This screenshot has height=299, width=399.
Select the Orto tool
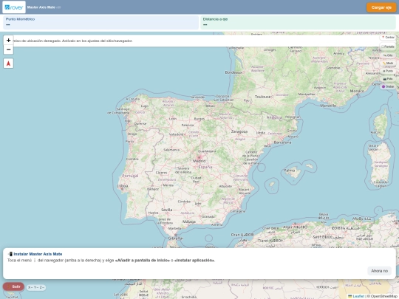[x=388, y=55]
